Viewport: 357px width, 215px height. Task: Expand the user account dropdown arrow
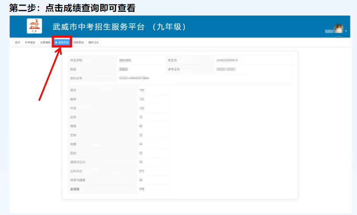coord(346,31)
